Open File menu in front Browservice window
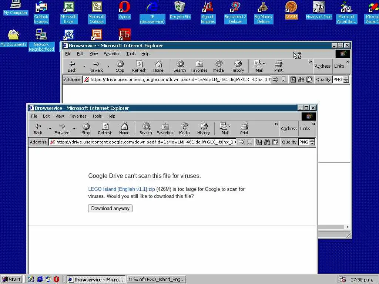This screenshot has height=284, width=379. (x=34, y=116)
